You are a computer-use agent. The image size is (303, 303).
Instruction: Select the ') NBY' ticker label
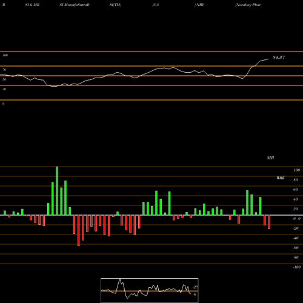(x=199, y=5)
